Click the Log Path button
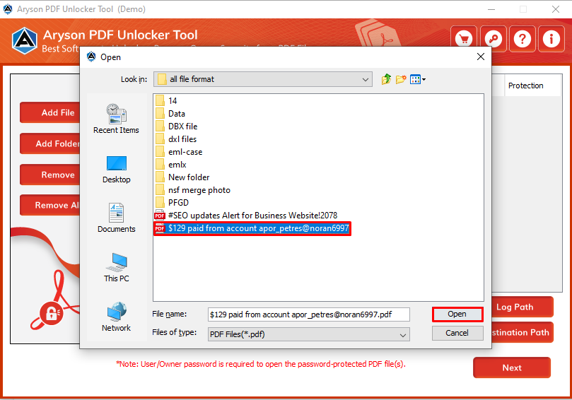572x400 pixels. (523, 307)
